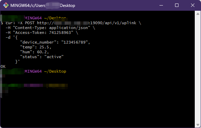Click the window title text ending in Desktop
This screenshot has height=128, width=201.
pos(43,6)
